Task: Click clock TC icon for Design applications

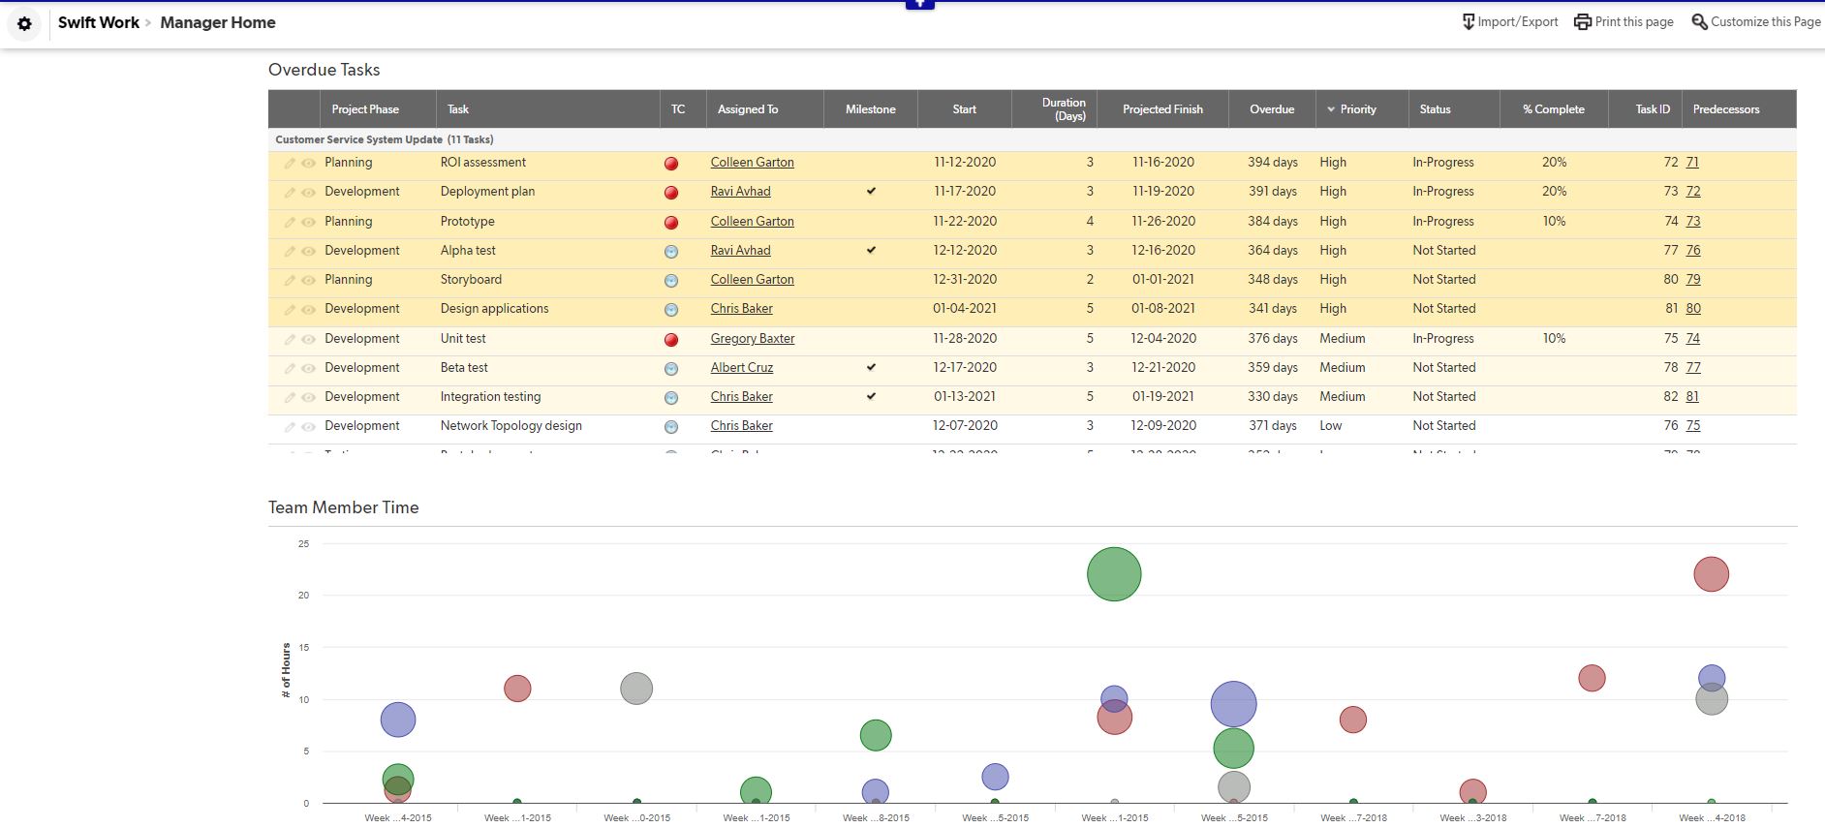Action: [671, 310]
